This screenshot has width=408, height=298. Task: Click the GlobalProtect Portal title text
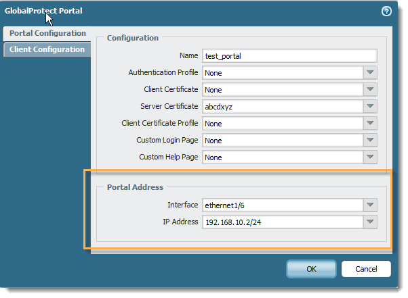pyautogui.click(x=43, y=11)
